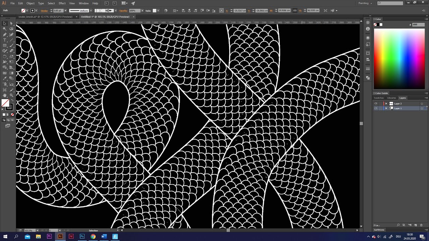Expand Layer 1 contents
Screen dimensions: 429x241
pos(386,108)
